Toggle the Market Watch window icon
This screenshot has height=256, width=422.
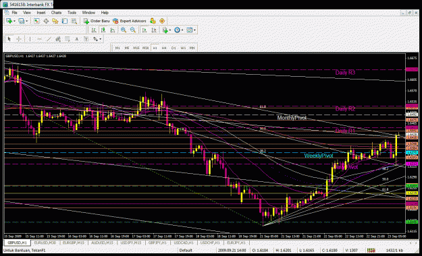(x=36, y=21)
